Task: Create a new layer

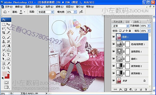Action: tap(141, 90)
